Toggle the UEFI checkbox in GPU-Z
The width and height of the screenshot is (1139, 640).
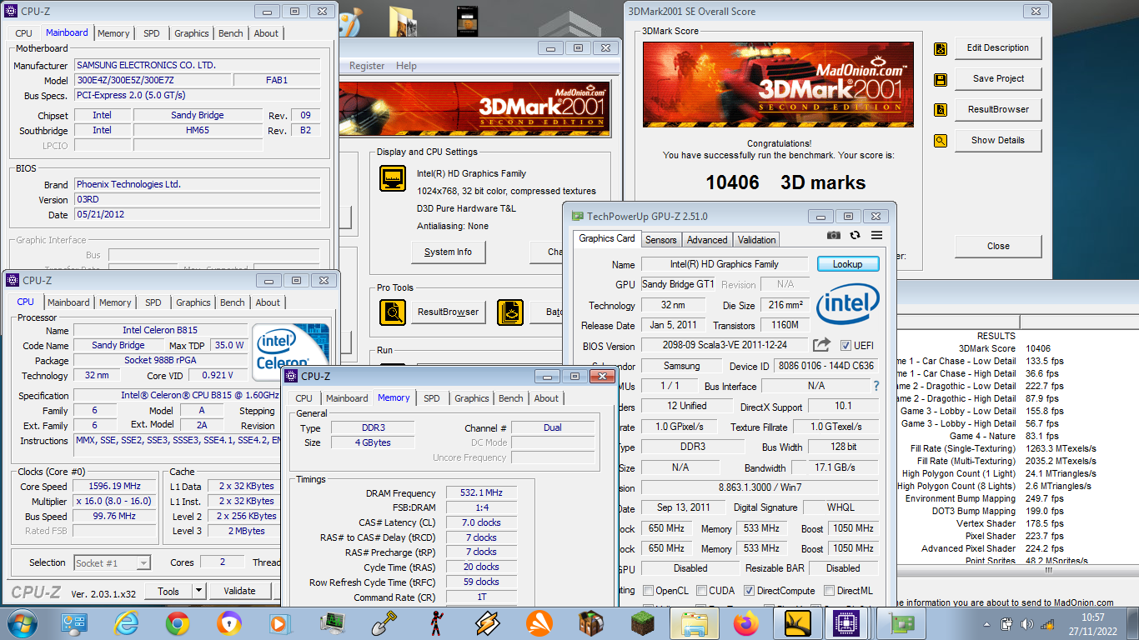click(845, 345)
